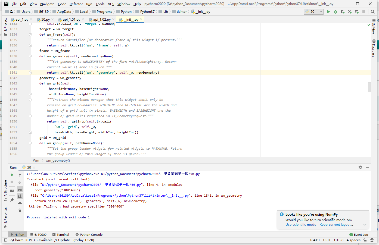Switch to the api_1.02.py editor tab
The height and width of the screenshot is (245, 379).
coord(102,20)
